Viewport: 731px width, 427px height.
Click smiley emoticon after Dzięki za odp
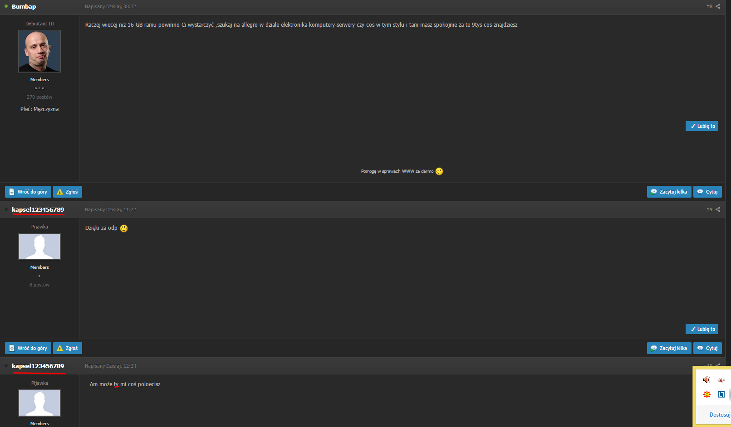(x=124, y=228)
